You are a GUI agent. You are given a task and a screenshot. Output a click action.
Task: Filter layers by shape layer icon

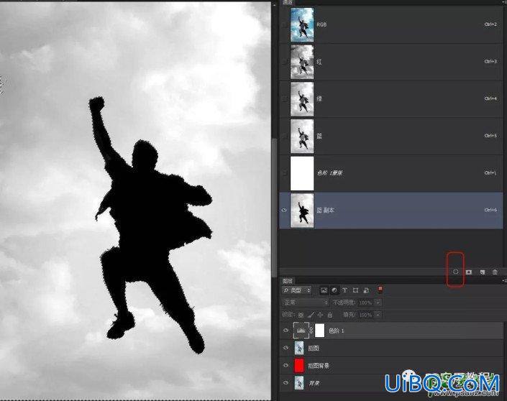pos(355,290)
